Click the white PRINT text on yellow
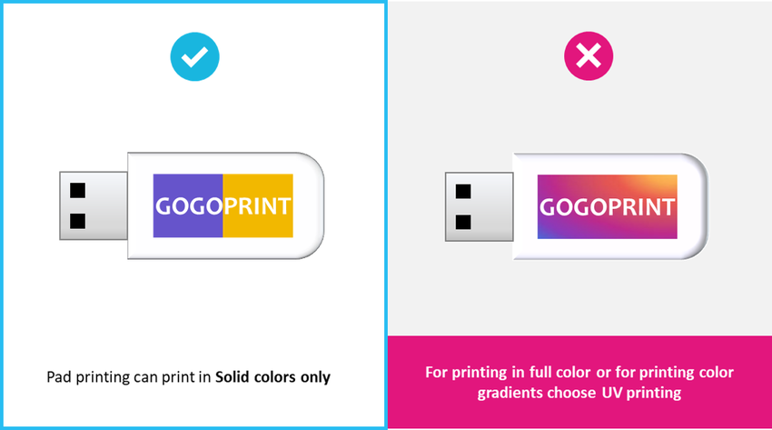 (x=257, y=206)
